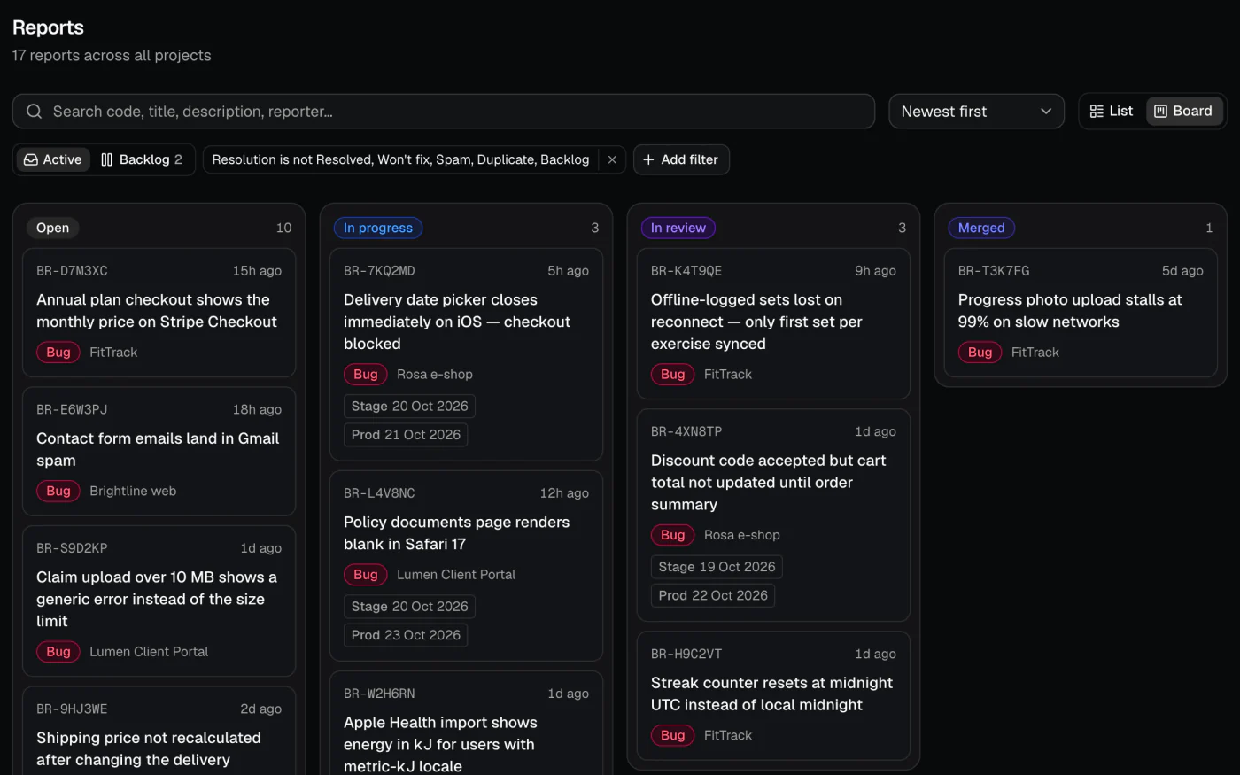1240x775 pixels.
Task: Open card Progress photo upload stalls
Action: (x=1081, y=313)
